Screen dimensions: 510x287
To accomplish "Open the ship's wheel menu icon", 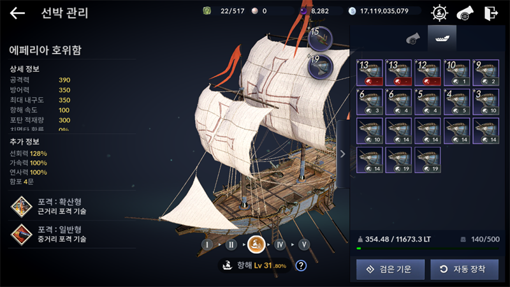I will (x=439, y=13).
